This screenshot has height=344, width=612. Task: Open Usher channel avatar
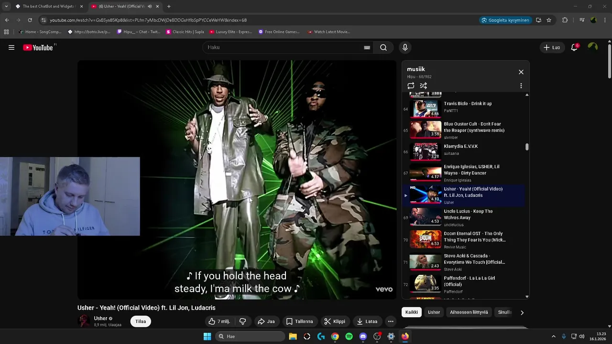point(84,321)
